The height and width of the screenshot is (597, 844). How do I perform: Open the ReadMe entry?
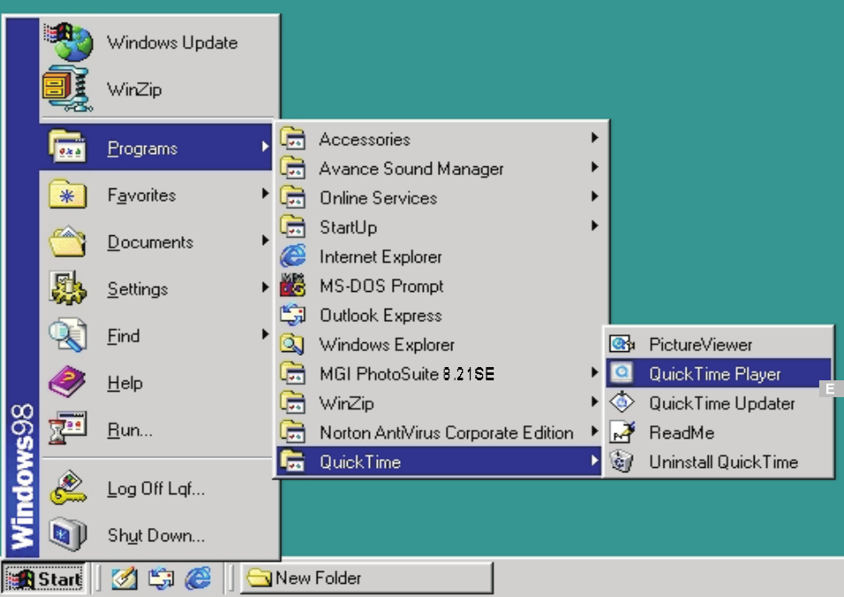[x=718, y=432]
